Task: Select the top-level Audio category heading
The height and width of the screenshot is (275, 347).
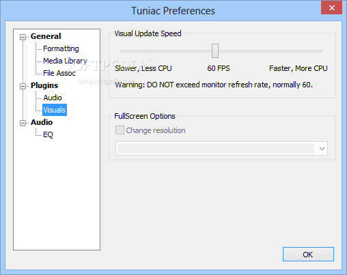Action: [x=42, y=122]
